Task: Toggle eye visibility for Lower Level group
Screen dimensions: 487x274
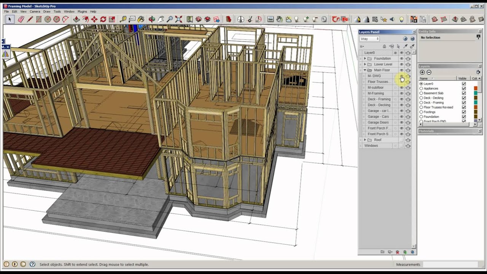Action: point(401,64)
